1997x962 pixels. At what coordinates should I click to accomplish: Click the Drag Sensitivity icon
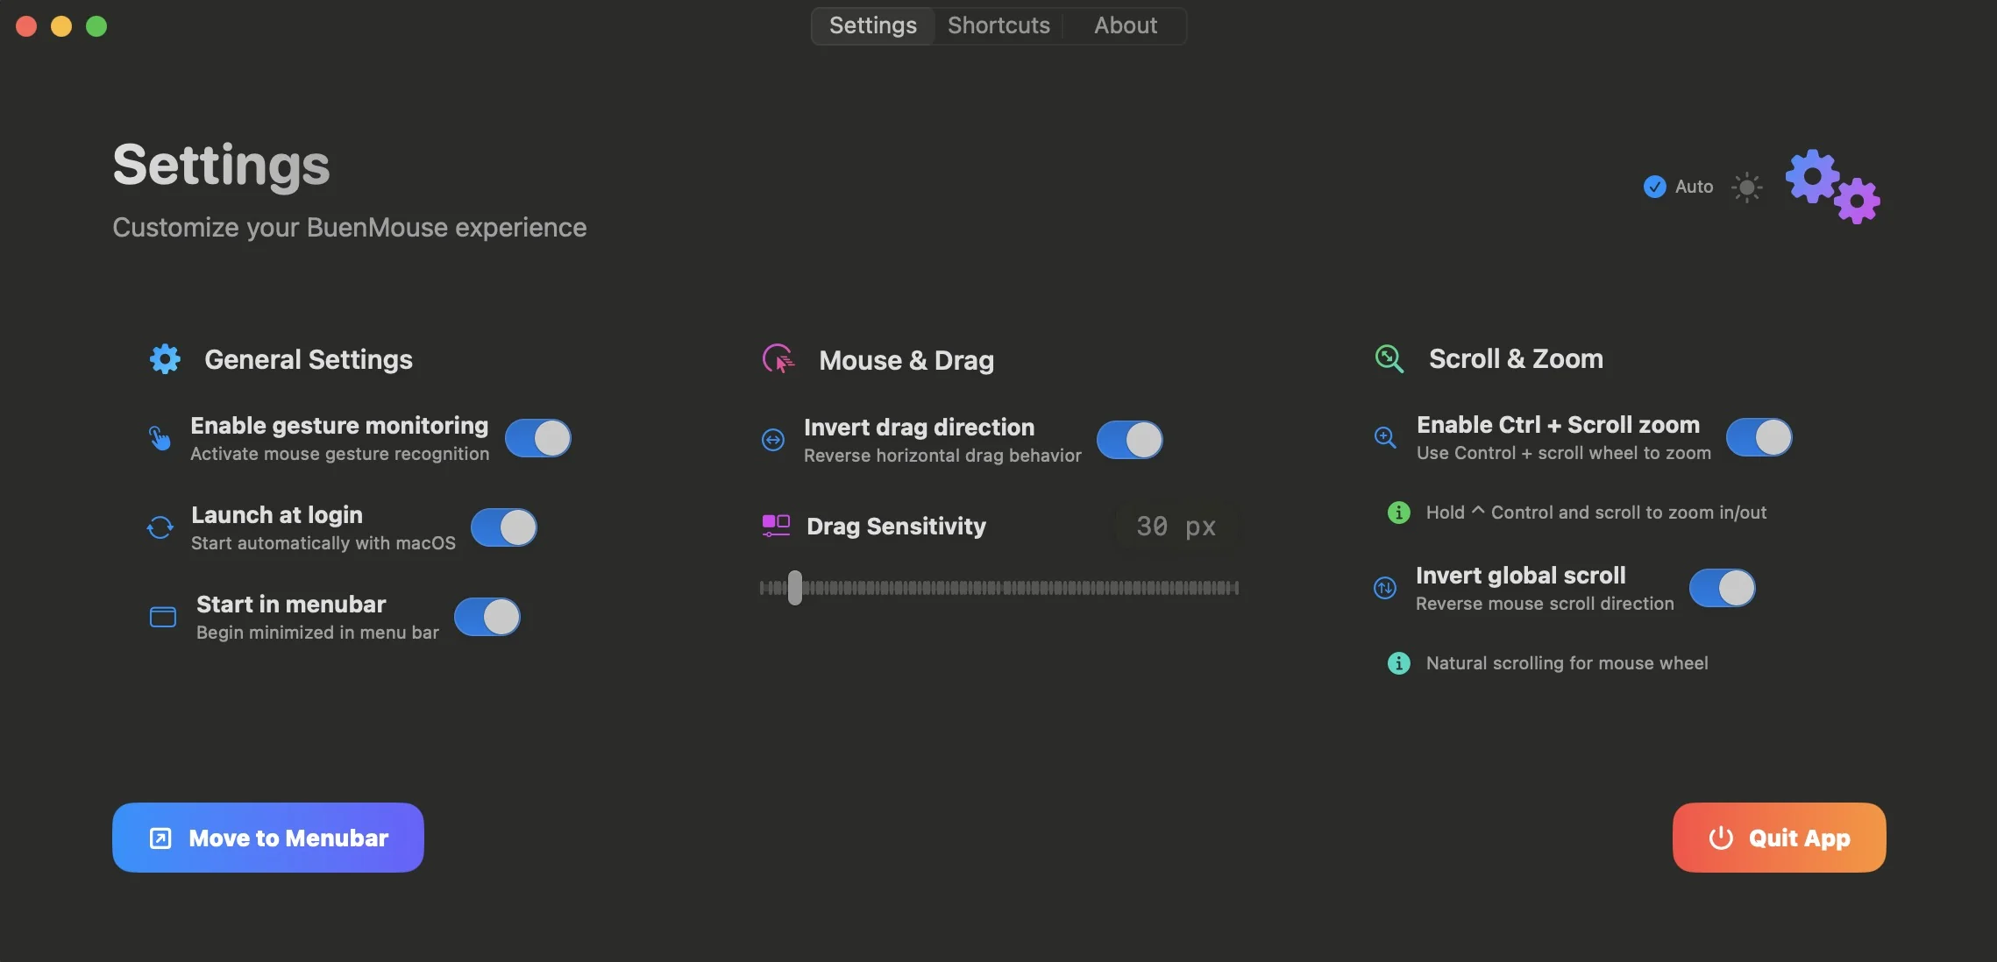[x=776, y=526]
